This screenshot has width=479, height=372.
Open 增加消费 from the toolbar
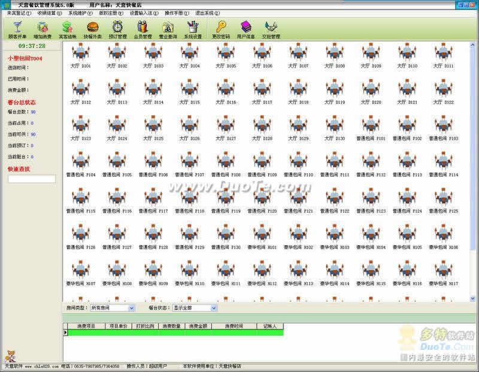pyautogui.click(x=43, y=28)
